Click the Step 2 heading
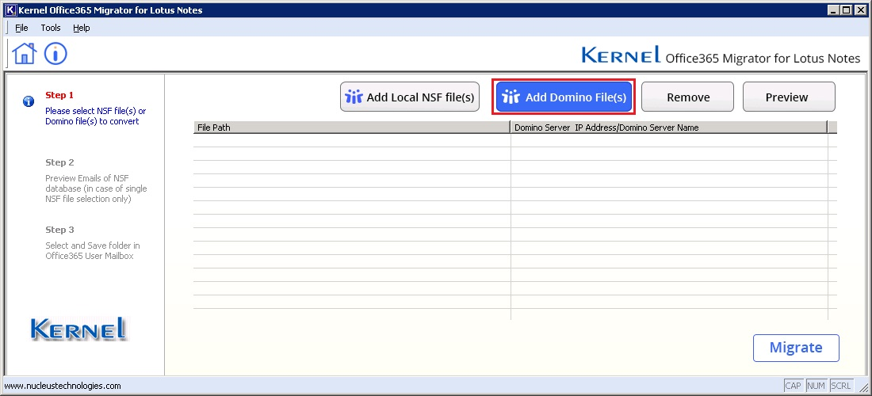Viewport: 872px width, 396px height. tap(59, 162)
